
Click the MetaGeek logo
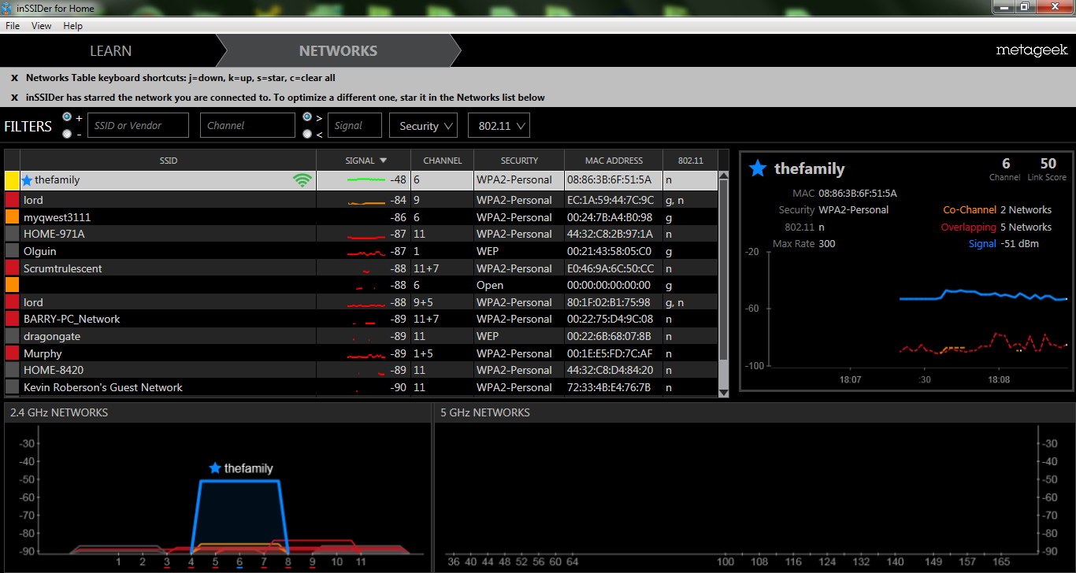1032,50
